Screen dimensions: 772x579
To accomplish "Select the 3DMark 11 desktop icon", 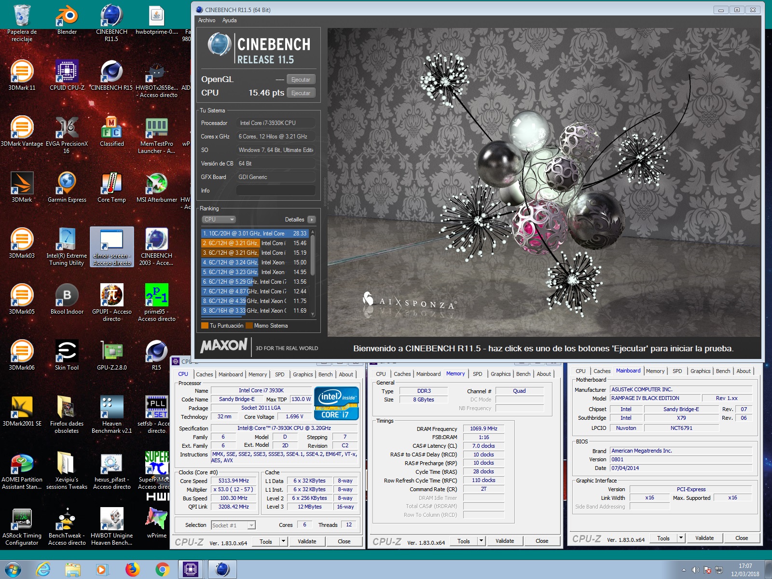I will click(22, 75).
